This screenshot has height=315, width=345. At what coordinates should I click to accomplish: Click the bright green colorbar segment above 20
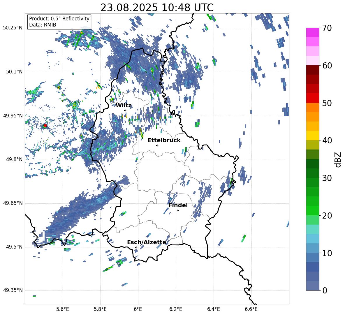[313, 210]
